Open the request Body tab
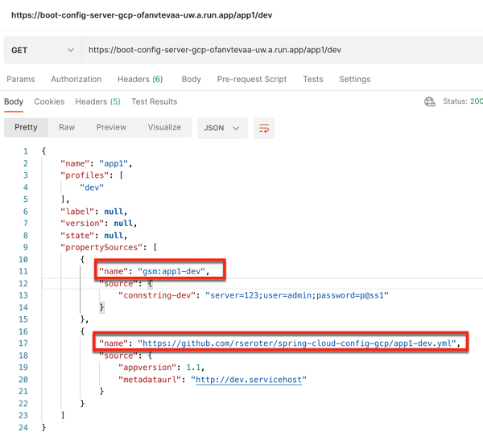Viewport: 483px width, 436px height. tap(192, 80)
